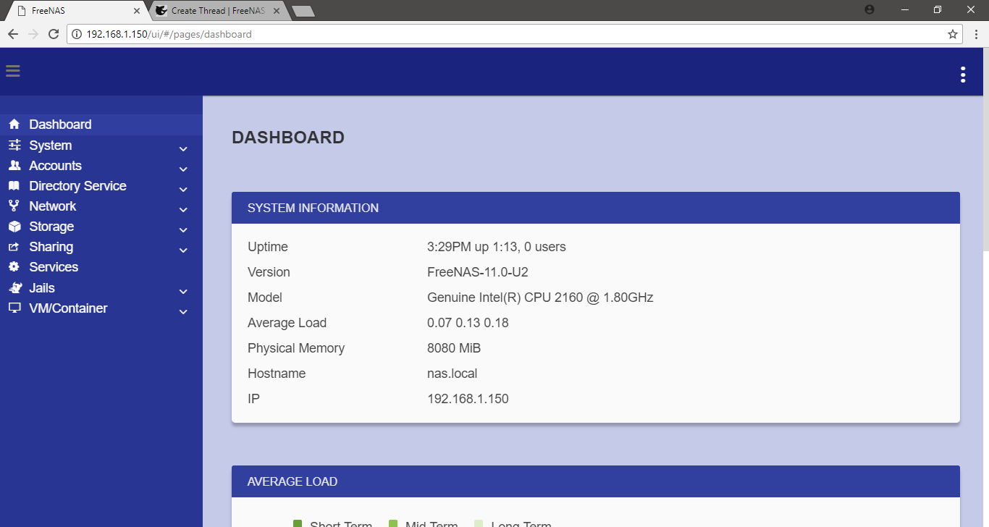Click the Long Term legend swatch
The image size is (989, 527).
[478, 523]
